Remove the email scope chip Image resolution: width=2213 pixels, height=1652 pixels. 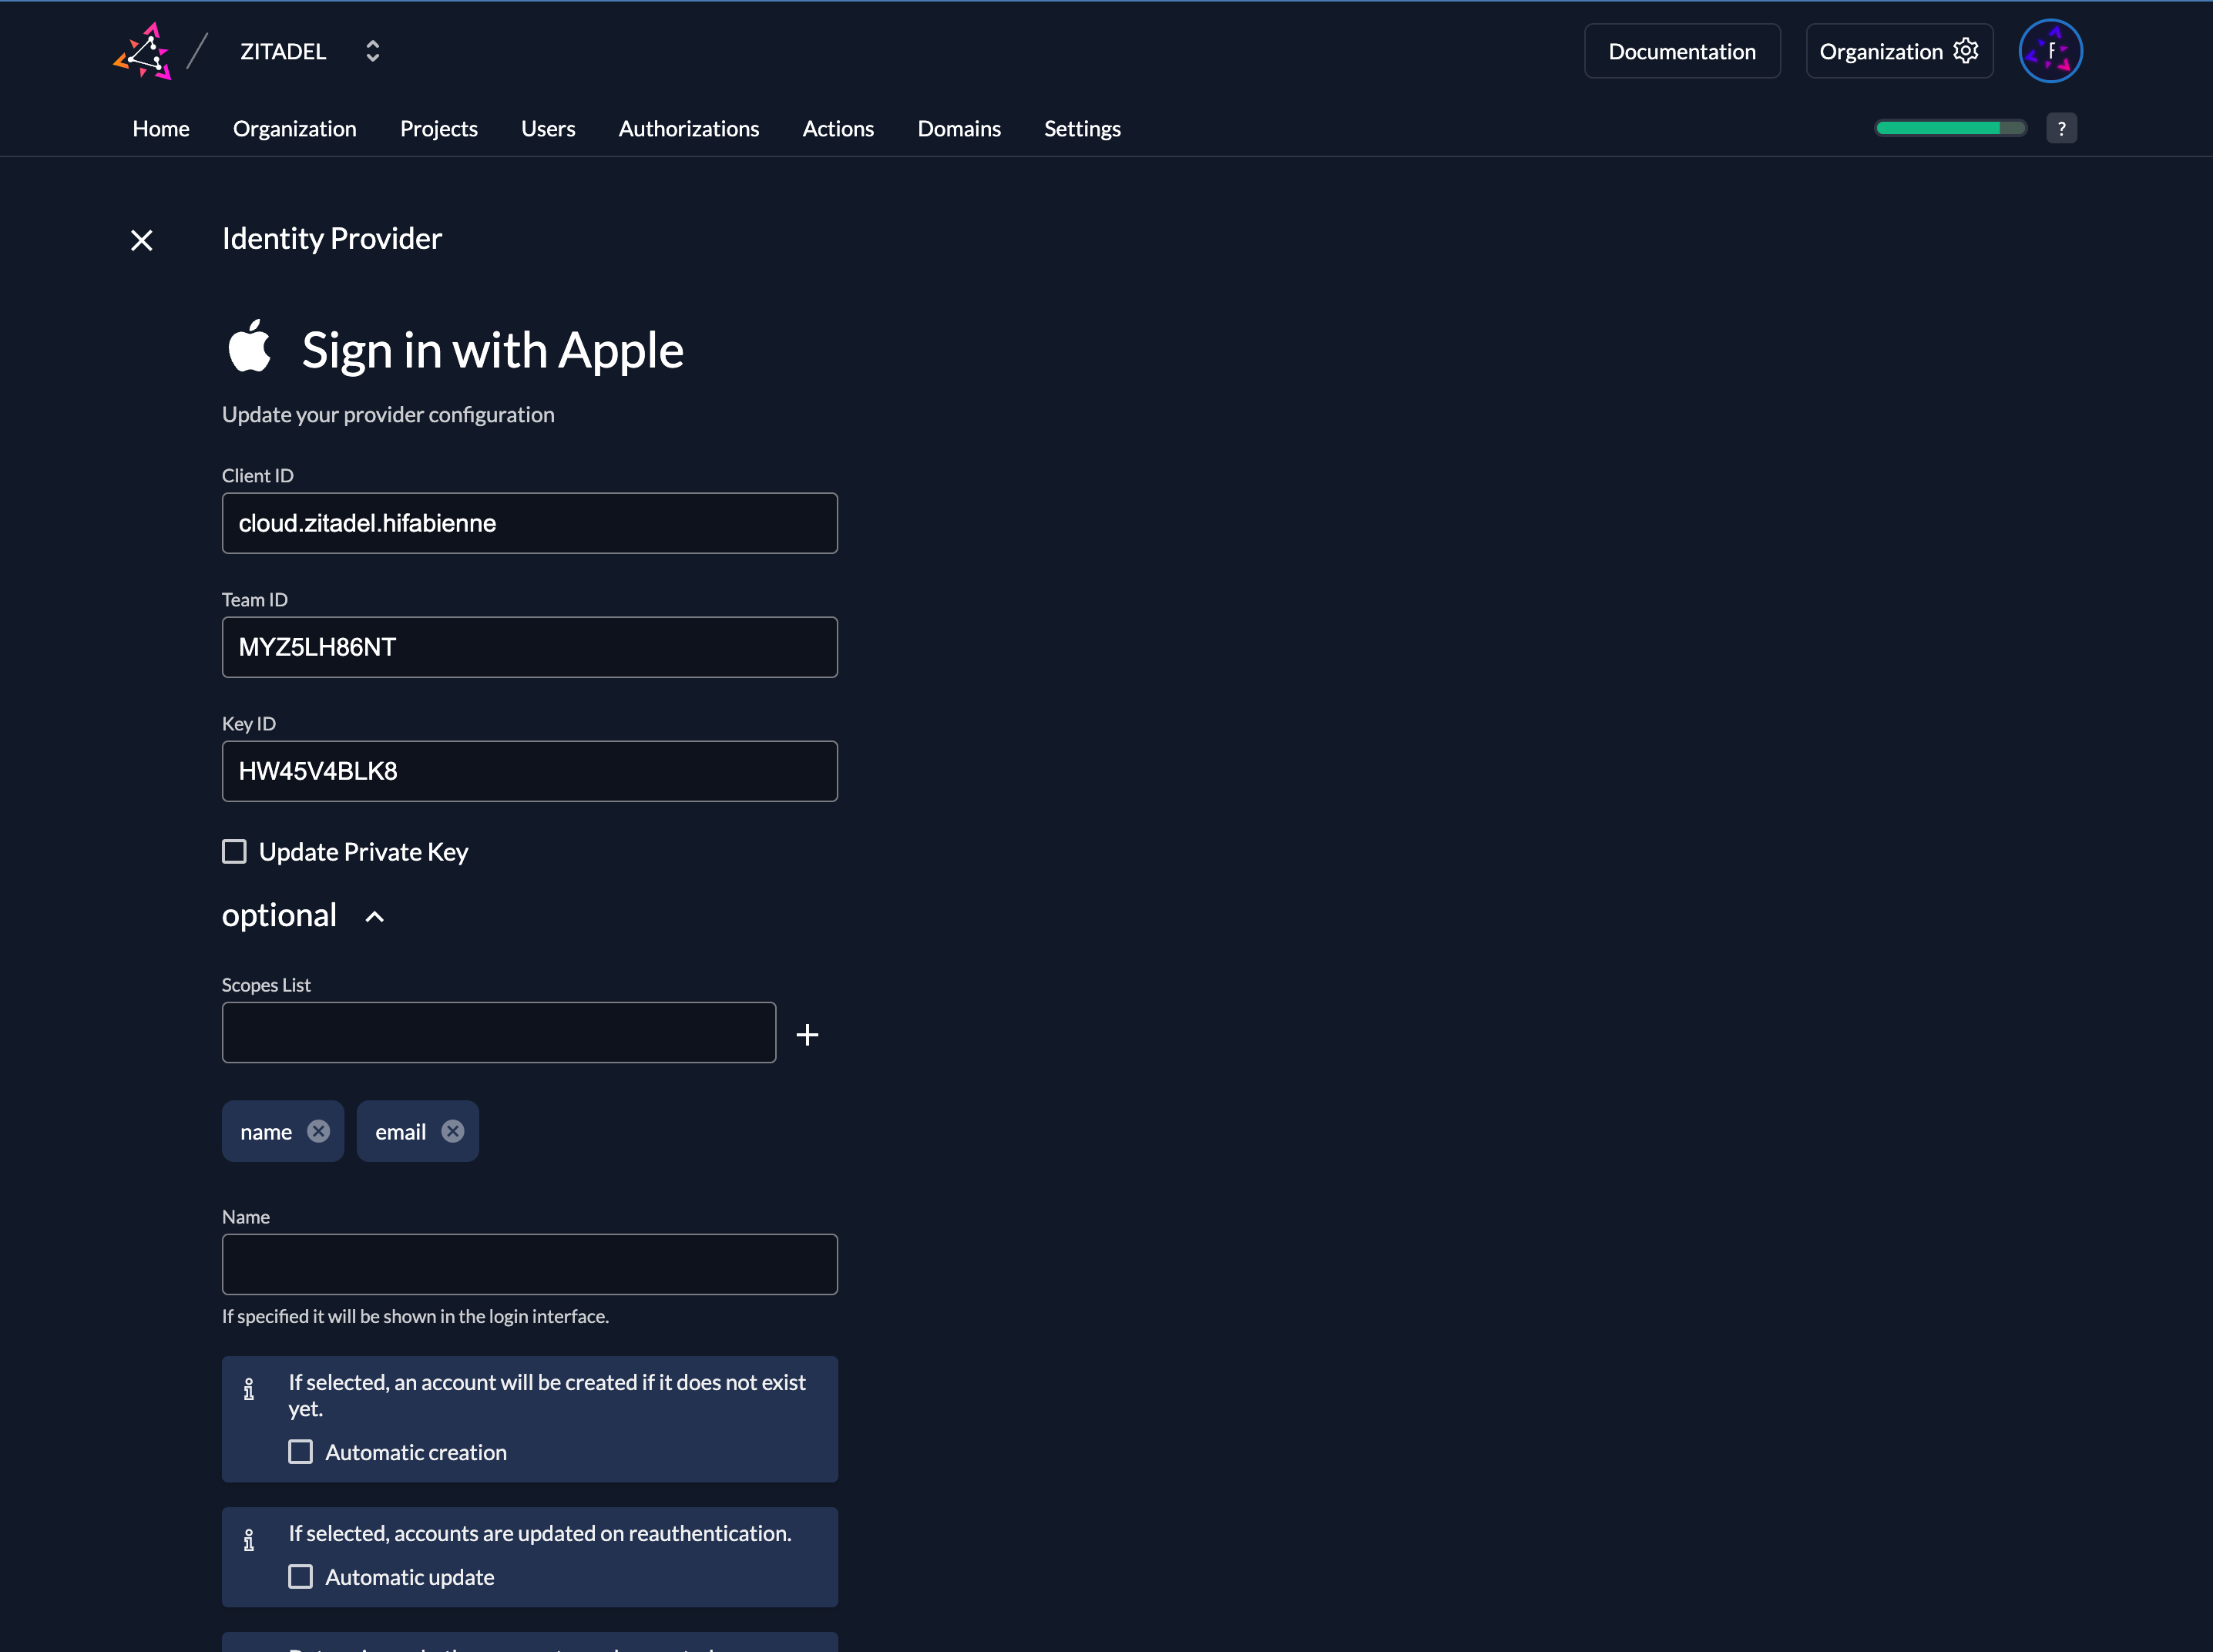pos(453,1131)
